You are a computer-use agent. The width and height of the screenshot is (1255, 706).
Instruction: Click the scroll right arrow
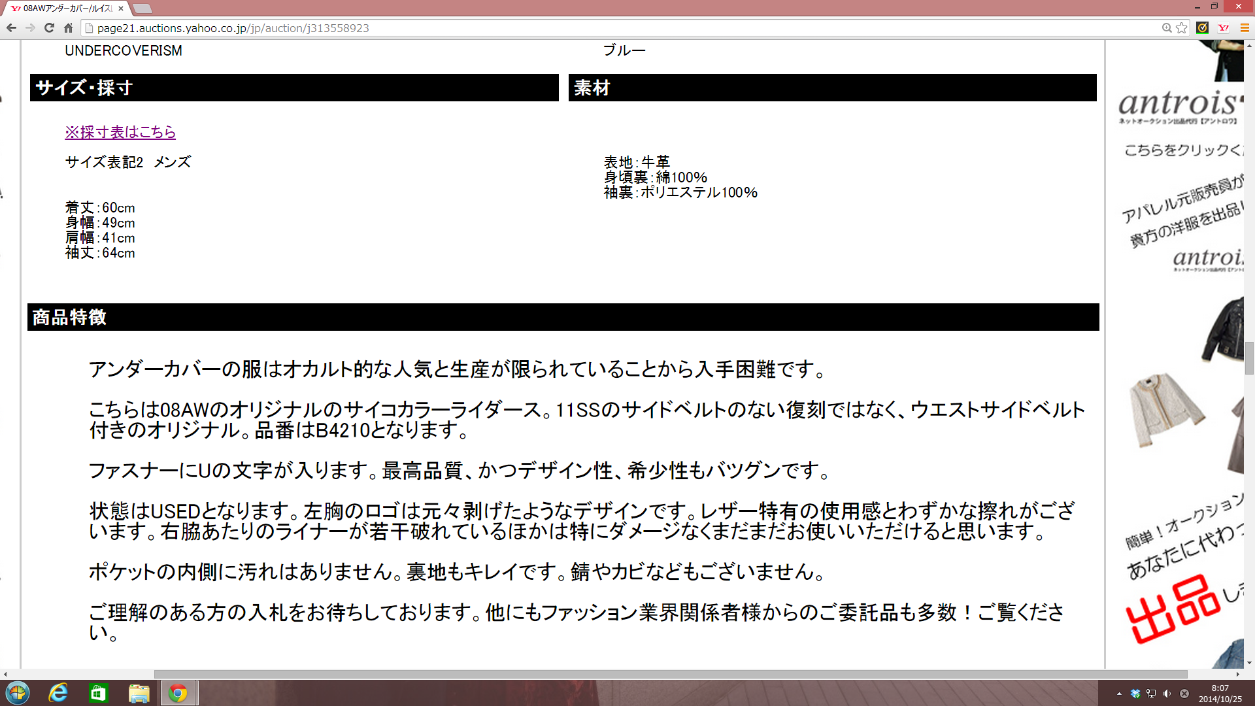point(1237,674)
